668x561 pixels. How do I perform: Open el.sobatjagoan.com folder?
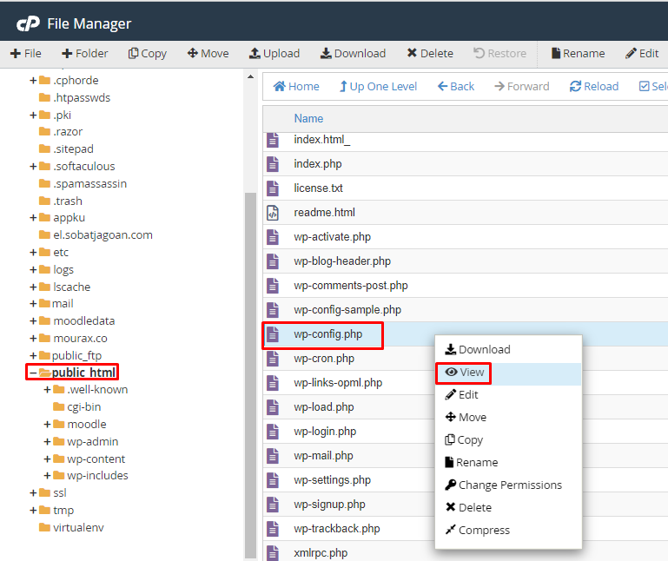click(x=96, y=235)
